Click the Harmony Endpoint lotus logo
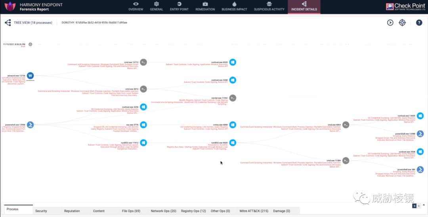Image resolution: width=428 pixels, height=217 pixels. point(10,6)
